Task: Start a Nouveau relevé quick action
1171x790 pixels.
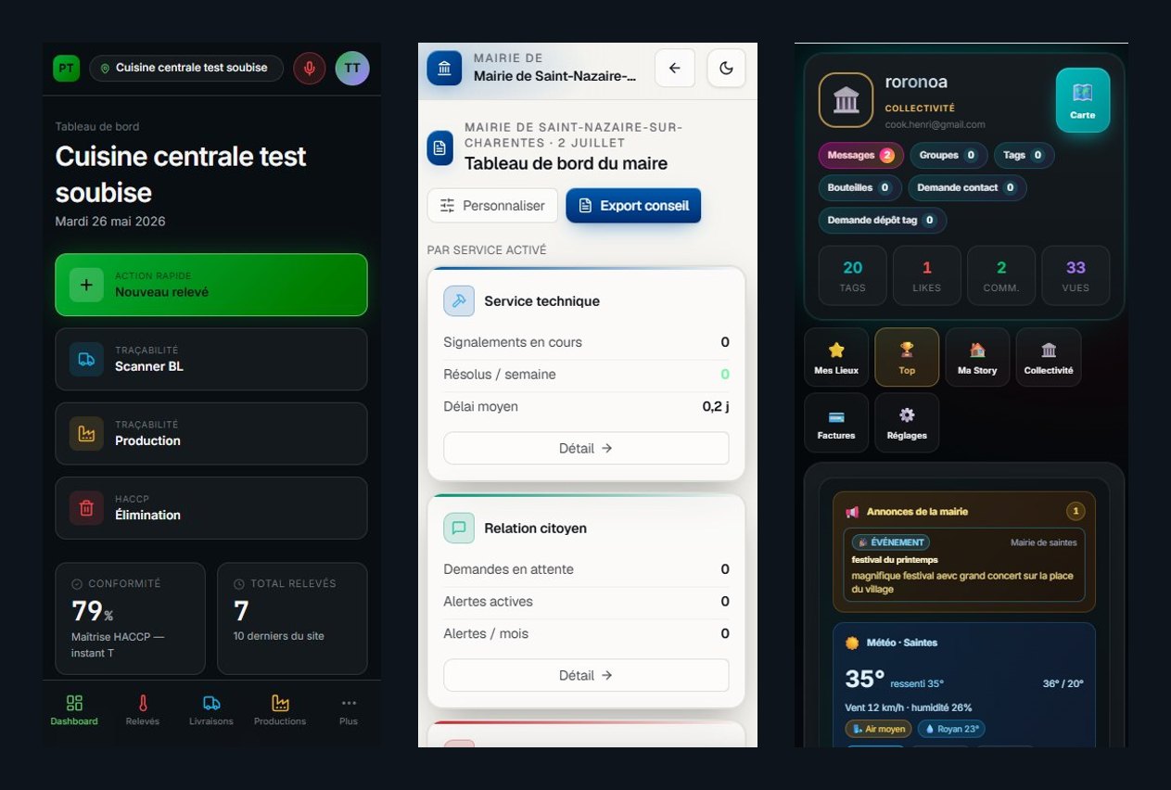Action: coord(211,285)
